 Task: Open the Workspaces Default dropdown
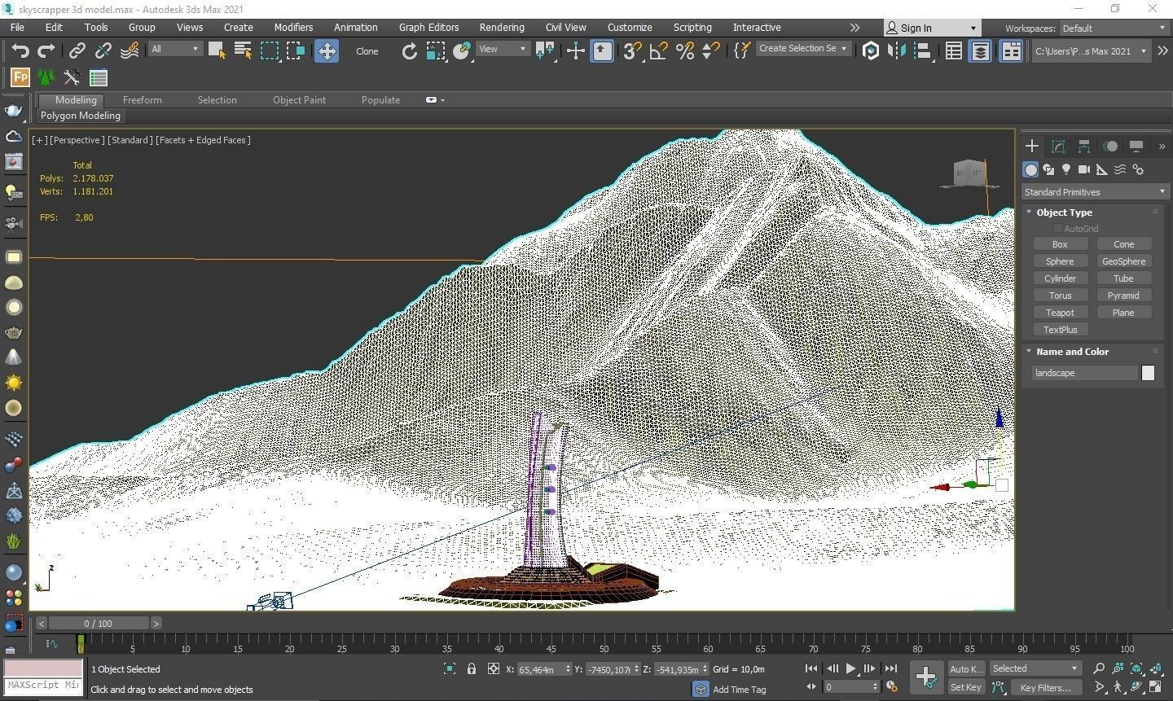(1114, 28)
